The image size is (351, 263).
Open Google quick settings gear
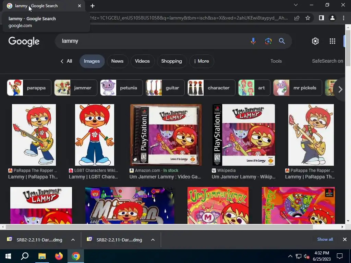click(315, 41)
